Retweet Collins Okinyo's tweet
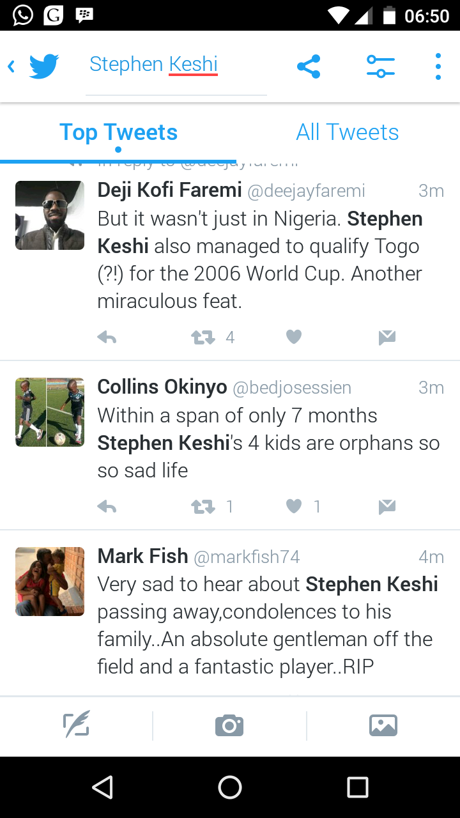Viewport: 460px width, 818px height. click(204, 507)
